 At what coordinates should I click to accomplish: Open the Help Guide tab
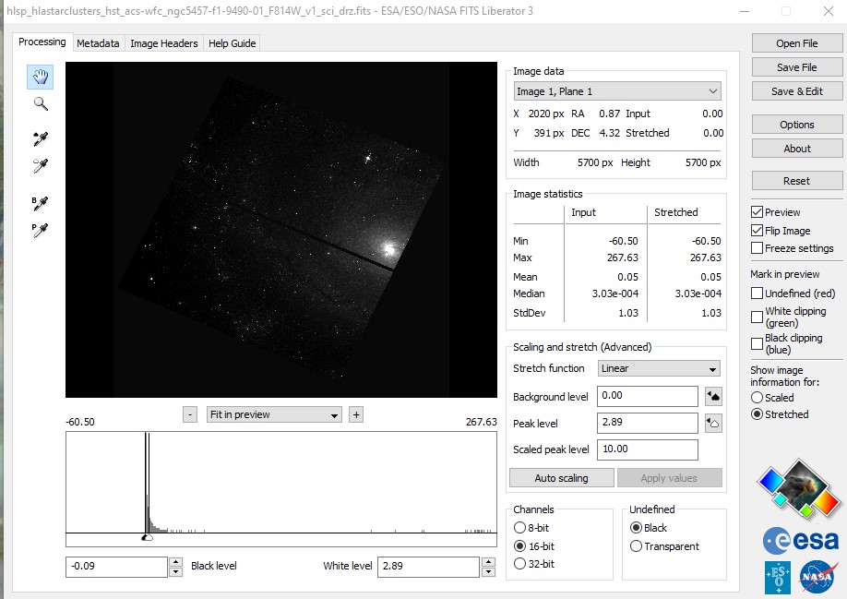(x=233, y=43)
